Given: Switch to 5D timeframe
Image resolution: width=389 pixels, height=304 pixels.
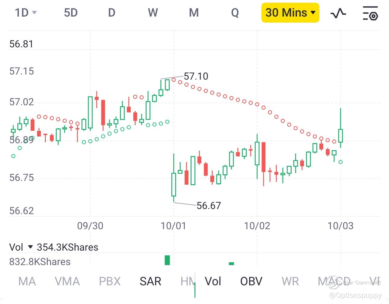Looking at the screenshot, I should click(71, 13).
